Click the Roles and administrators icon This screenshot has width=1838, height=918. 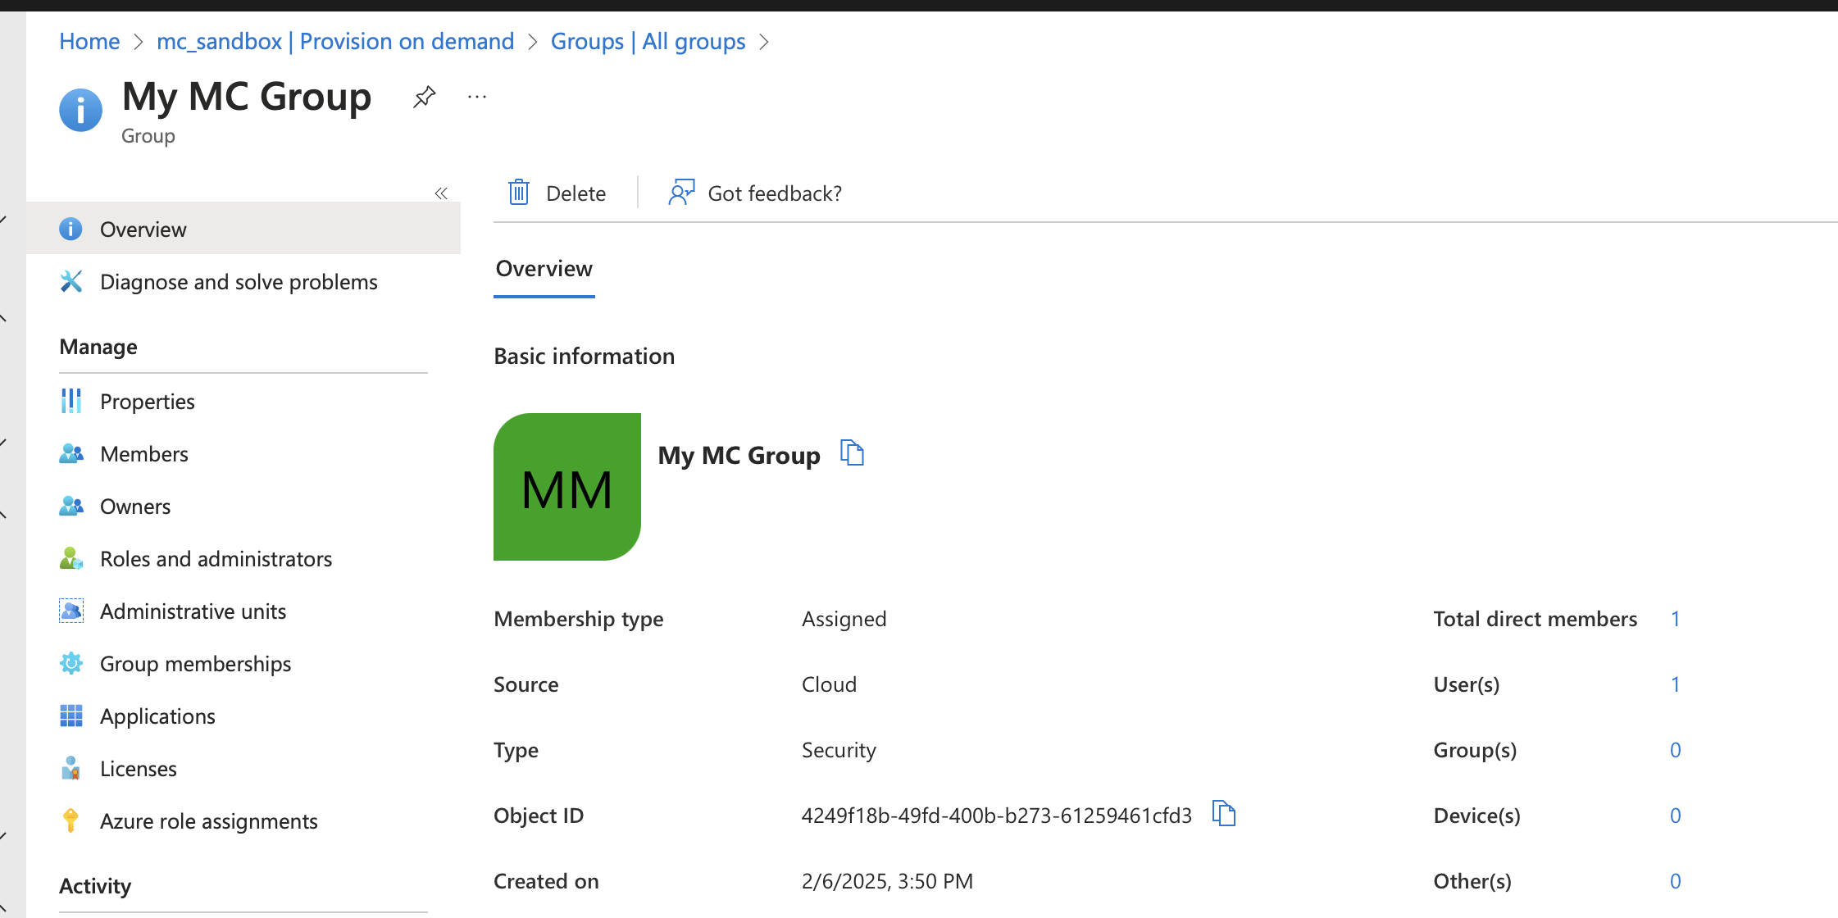point(71,558)
